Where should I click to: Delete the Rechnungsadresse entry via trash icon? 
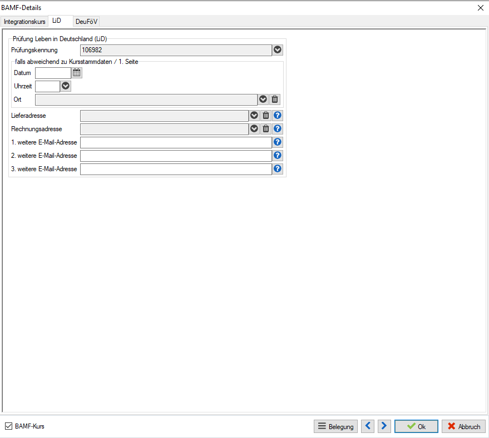click(266, 128)
